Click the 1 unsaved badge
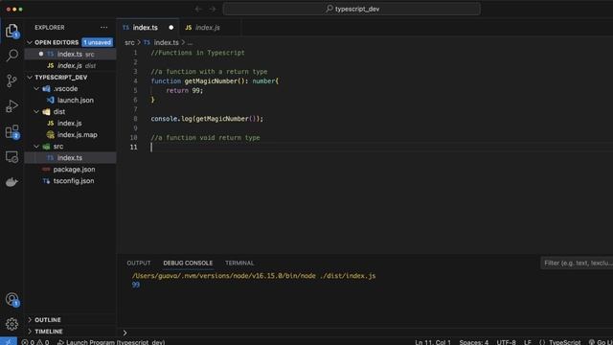613x345 pixels. point(98,42)
